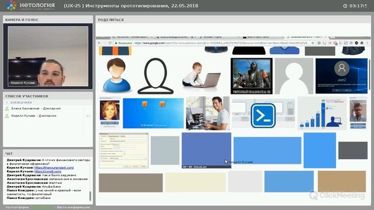Click the webinar title Инструменты прототипирования
Viewport: 374px width, 210px height.
coord(131,6)
